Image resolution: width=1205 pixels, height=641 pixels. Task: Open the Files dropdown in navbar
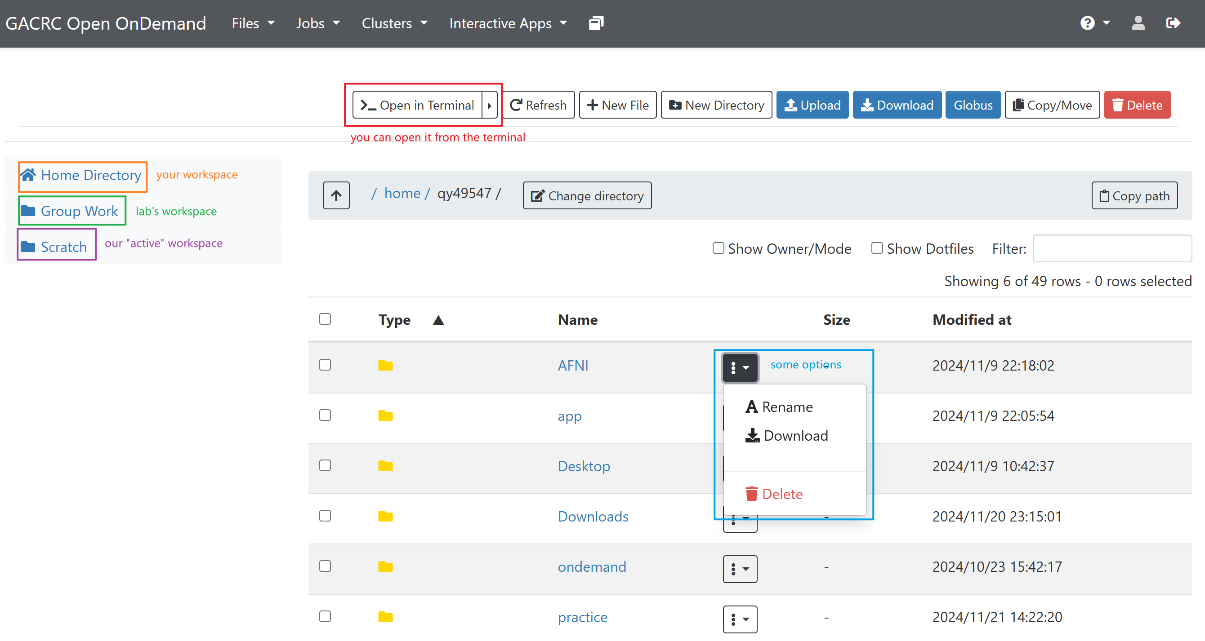tap(253, 23)
